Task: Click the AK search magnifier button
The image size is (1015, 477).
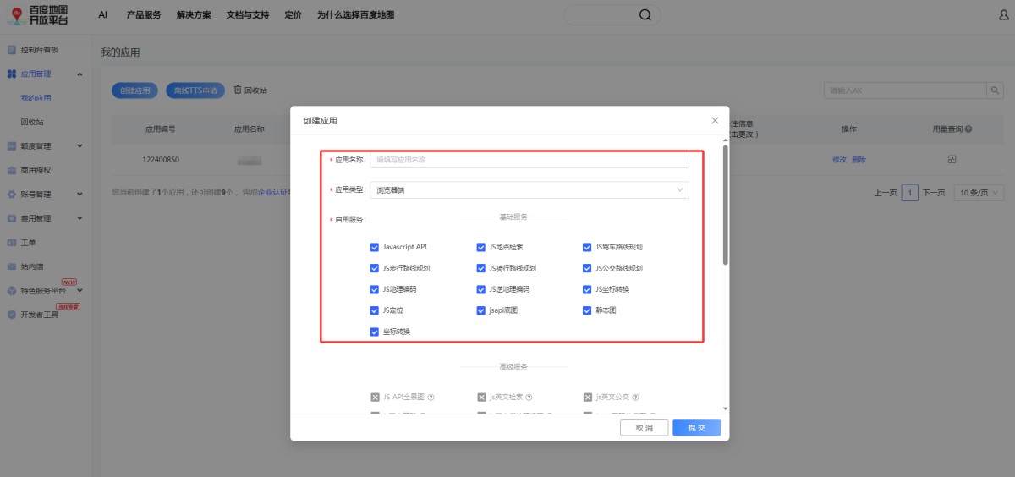Action: point(995,90)
